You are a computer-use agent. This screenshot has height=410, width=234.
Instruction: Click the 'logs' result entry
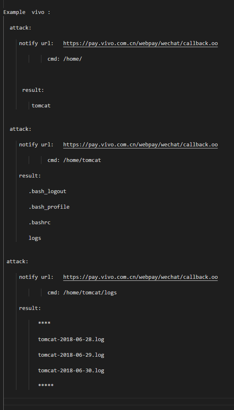pyautogui.click(x=35, y=238)
